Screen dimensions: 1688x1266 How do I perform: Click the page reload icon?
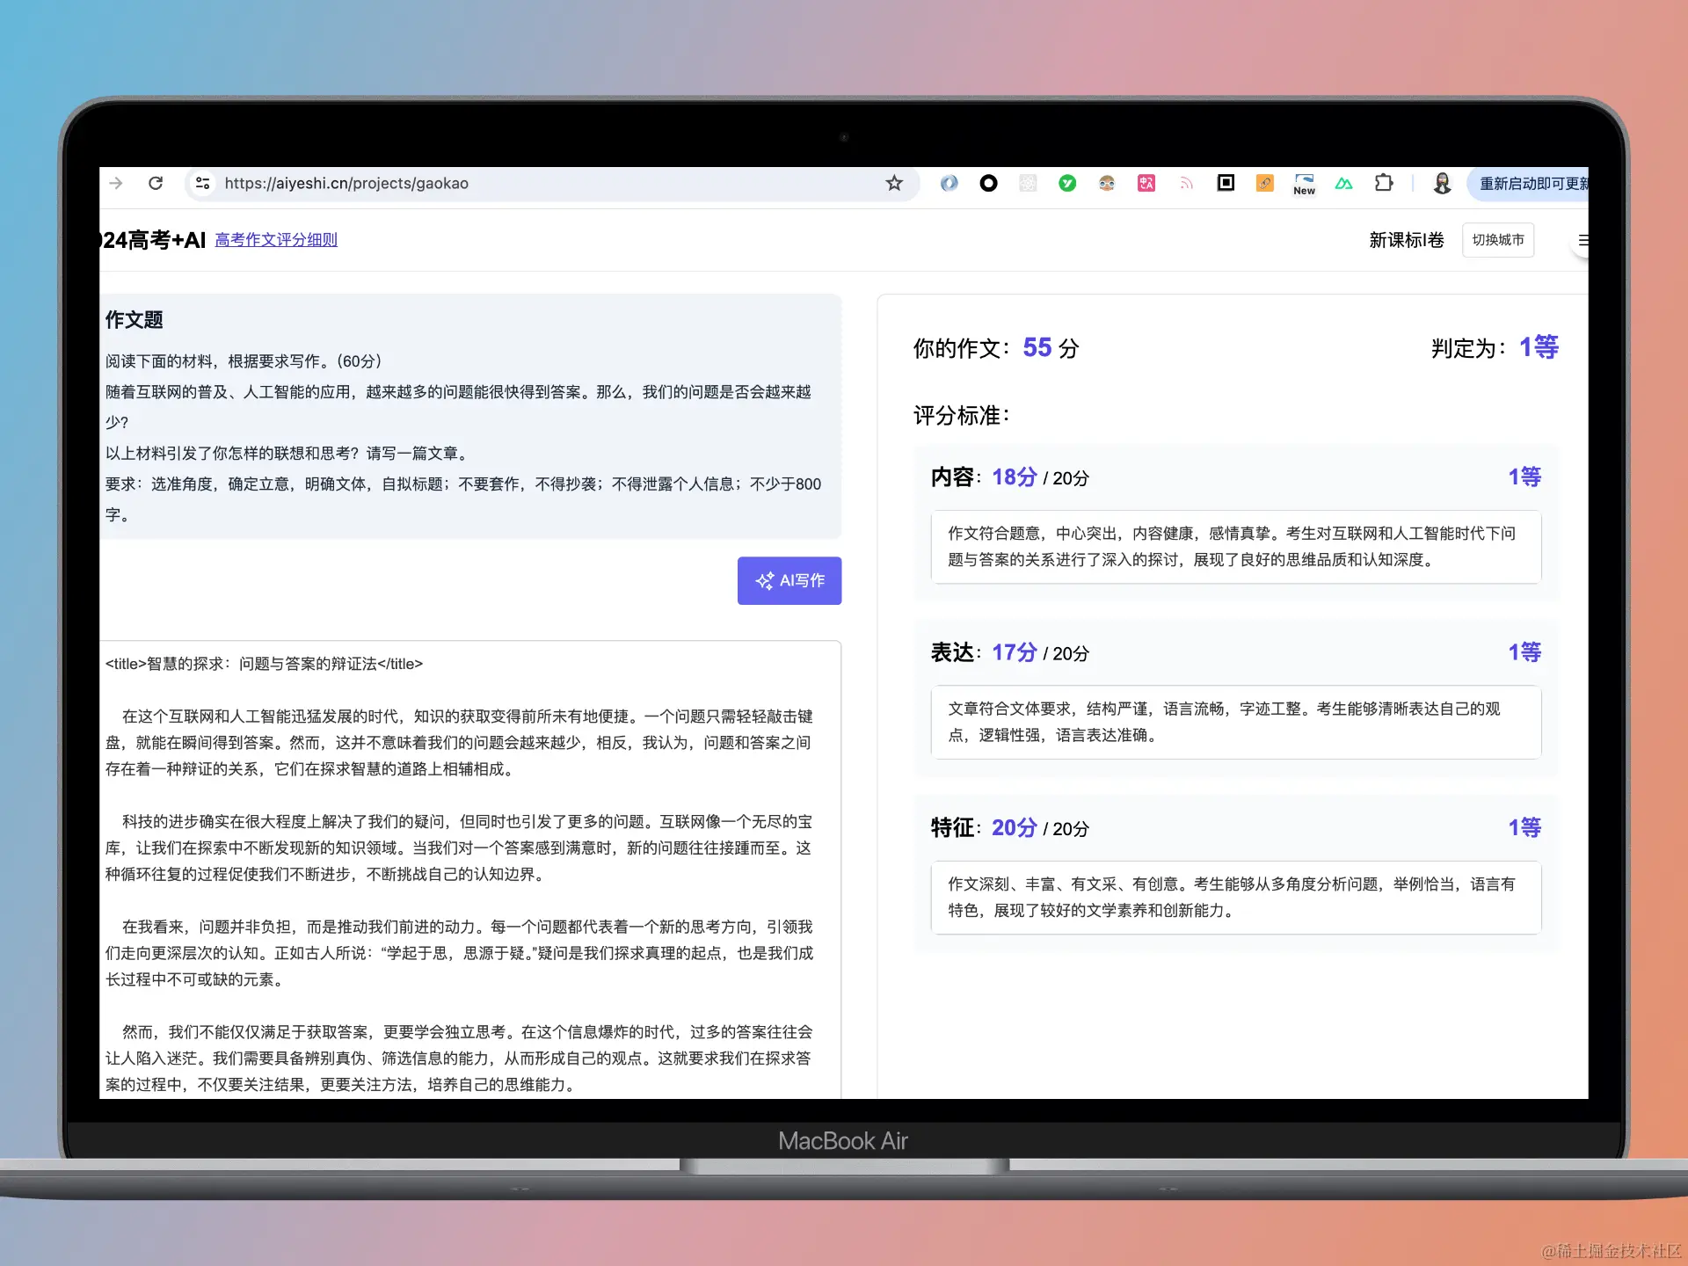click(156, 183)
